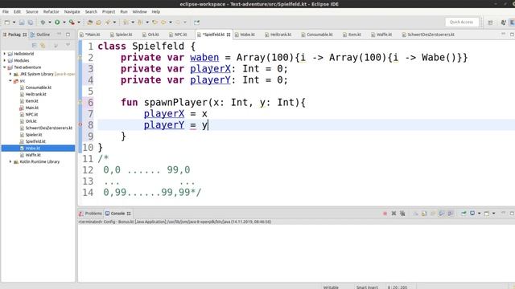Expand the Modules project

(x=5, y=60)
